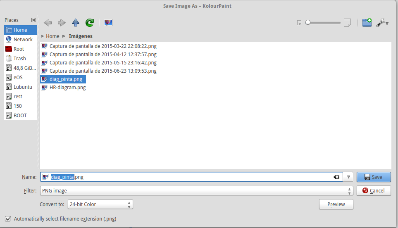Screen dimensions: 398x228
Task: Reload the folder with the green arrow
Action: click(x=90, y=23)
